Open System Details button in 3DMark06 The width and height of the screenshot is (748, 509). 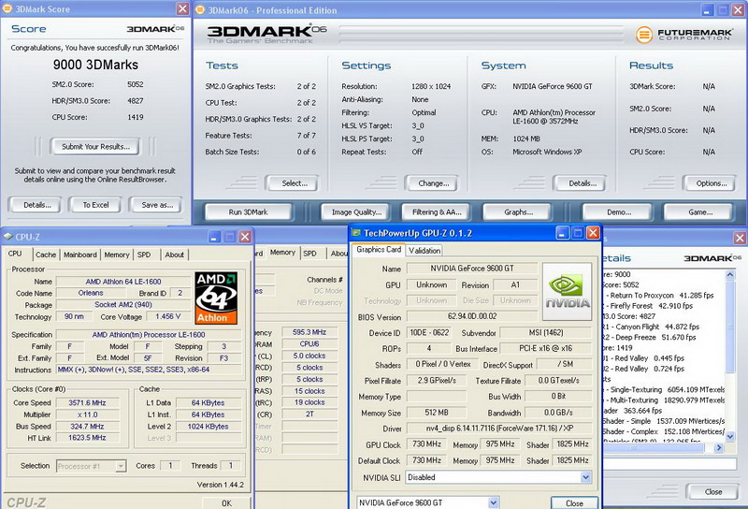[x=582, y=183]
